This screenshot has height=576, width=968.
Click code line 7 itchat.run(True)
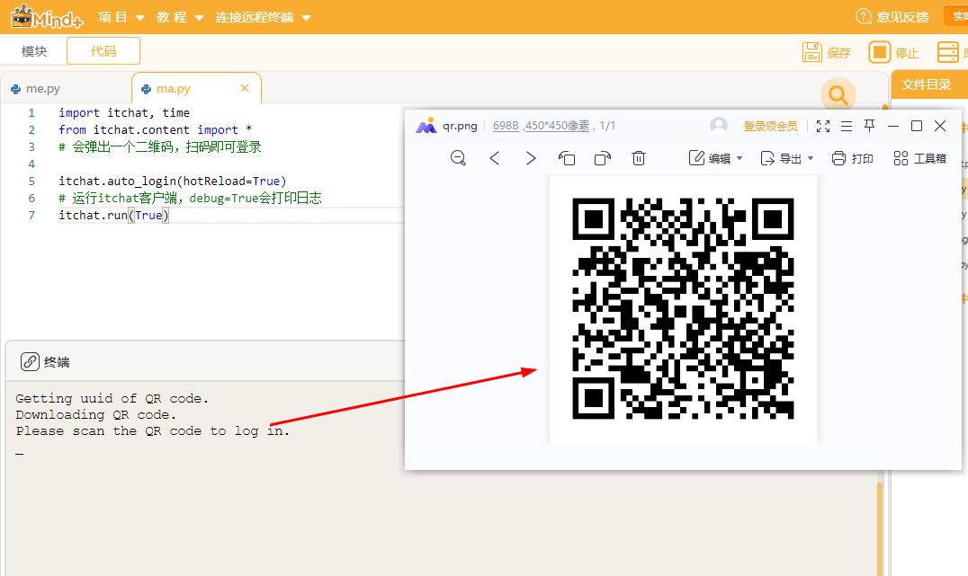pyautogui.click(x=113, y=215)
